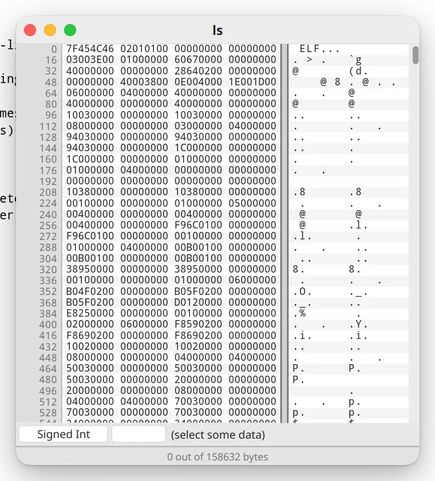Click line offset 320 in the gutter
The image size is (435, 481).
[x=48, y=269]
